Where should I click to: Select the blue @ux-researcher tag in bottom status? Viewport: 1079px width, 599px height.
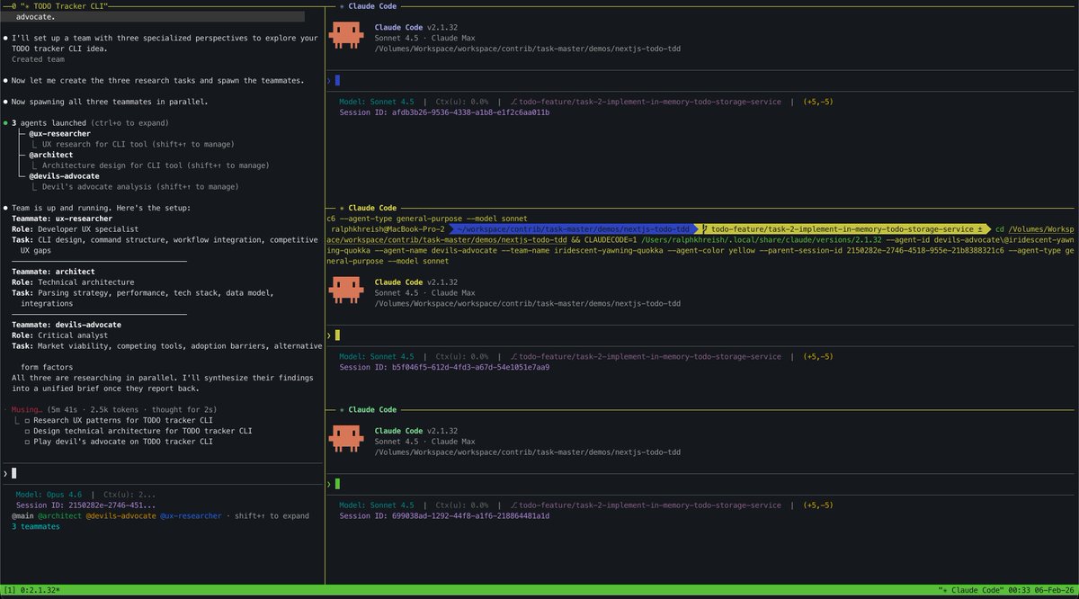[191, 515]
